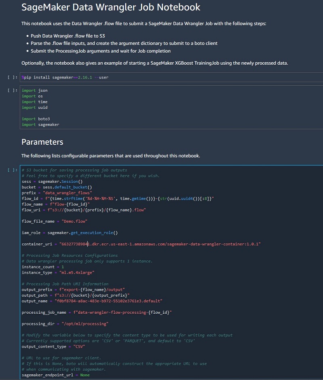Click the comment starting "# If this is None"
Screen dimensions: 323x380
114,364
